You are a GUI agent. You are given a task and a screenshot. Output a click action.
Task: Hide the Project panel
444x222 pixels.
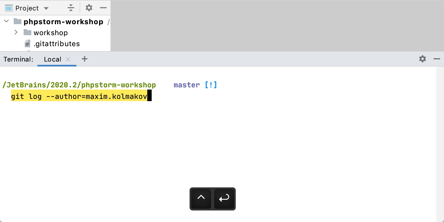pyautogui.click(x=103, y=8)
